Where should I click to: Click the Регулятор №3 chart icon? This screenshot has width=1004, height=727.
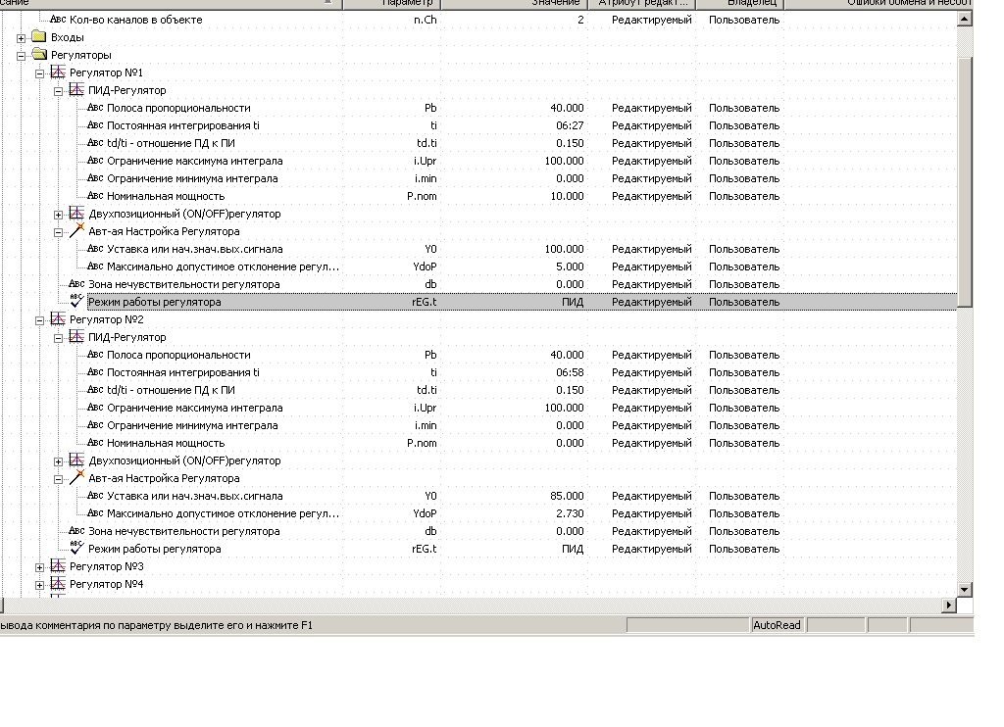point(58,566)
